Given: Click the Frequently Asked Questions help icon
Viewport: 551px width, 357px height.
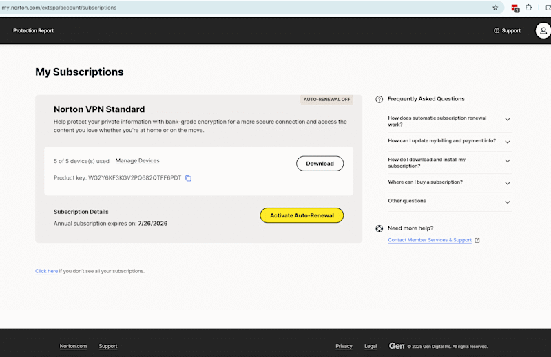Looking at the screenshot, I should (x=380, y=99).
